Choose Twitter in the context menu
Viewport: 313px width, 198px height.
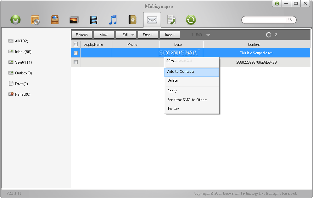pyautogui.click(x=192, y=109)
